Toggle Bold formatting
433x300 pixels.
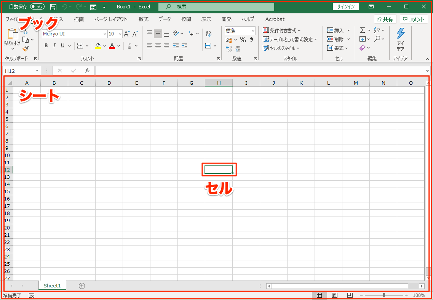(x=46, y=46)
